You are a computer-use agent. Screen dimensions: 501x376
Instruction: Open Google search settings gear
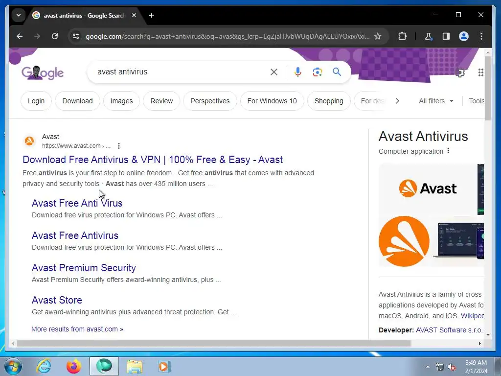tap(460, 73)
